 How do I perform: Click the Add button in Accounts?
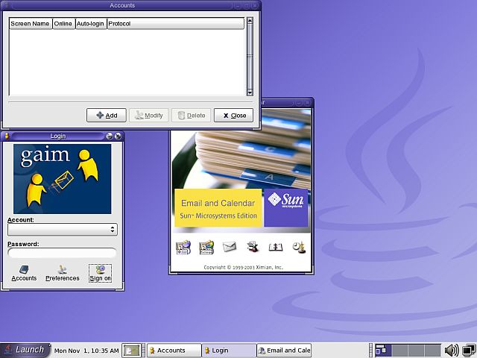tap(107, 116)
